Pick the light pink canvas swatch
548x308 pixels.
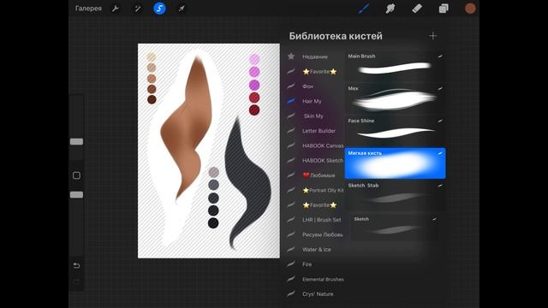(x=254, y=59)
